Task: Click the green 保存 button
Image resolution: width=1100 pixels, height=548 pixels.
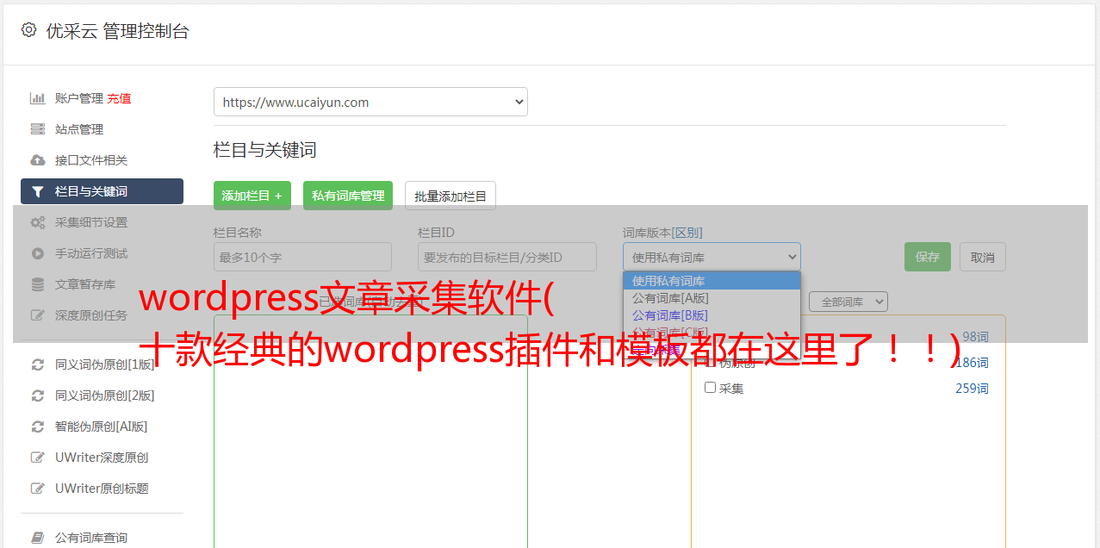Action: 928,257
